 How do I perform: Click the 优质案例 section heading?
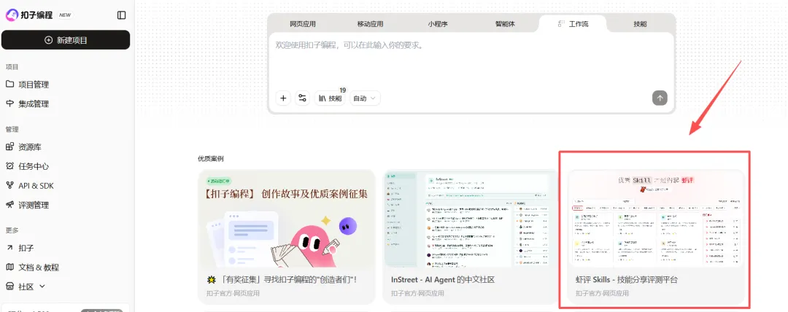[x=211, y=159]
